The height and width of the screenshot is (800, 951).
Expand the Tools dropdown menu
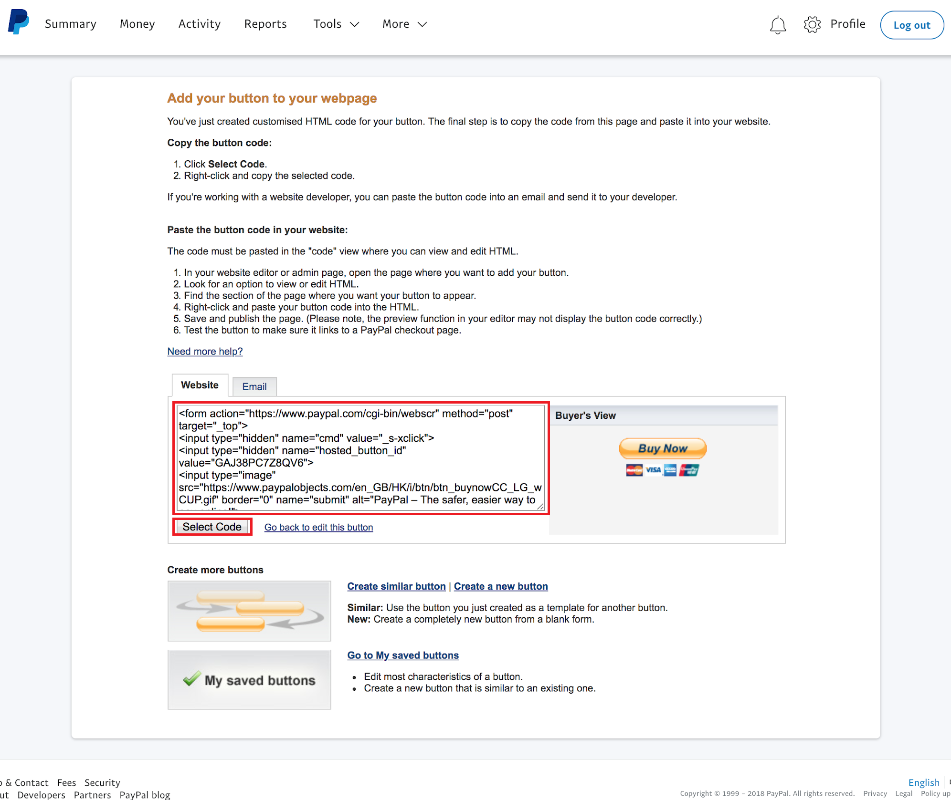coord(336,24)
